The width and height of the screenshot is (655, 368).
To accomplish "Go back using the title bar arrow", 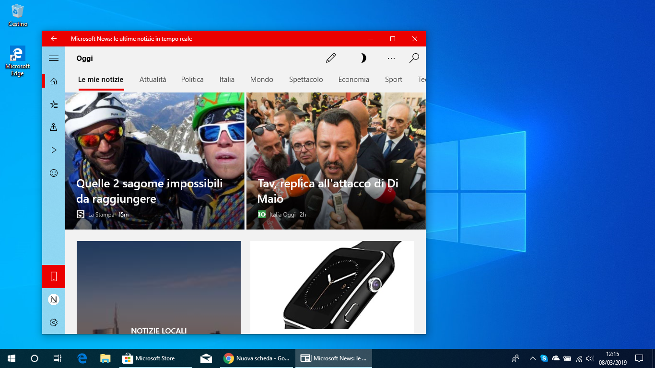I will pos(53,39).
